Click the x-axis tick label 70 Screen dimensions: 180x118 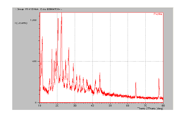145,105
